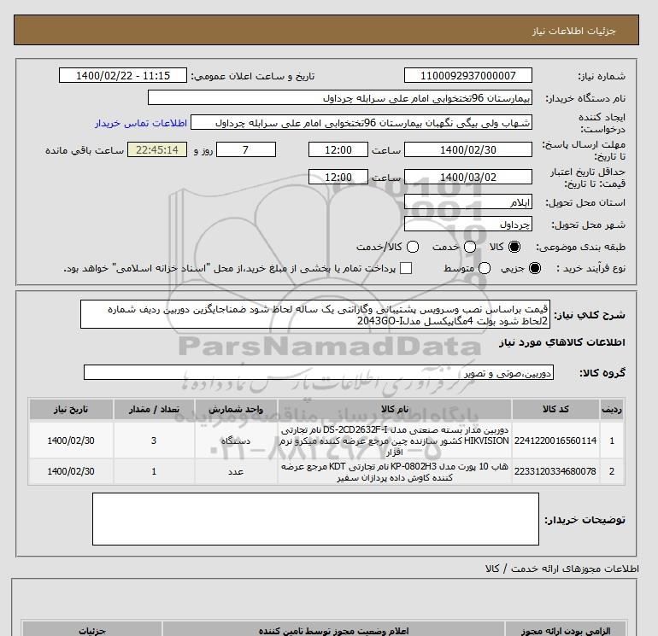This screenshot has width=658, height=636.
Task: Click the price validity date 1400/03/02 field
Action: click(468, 177)
